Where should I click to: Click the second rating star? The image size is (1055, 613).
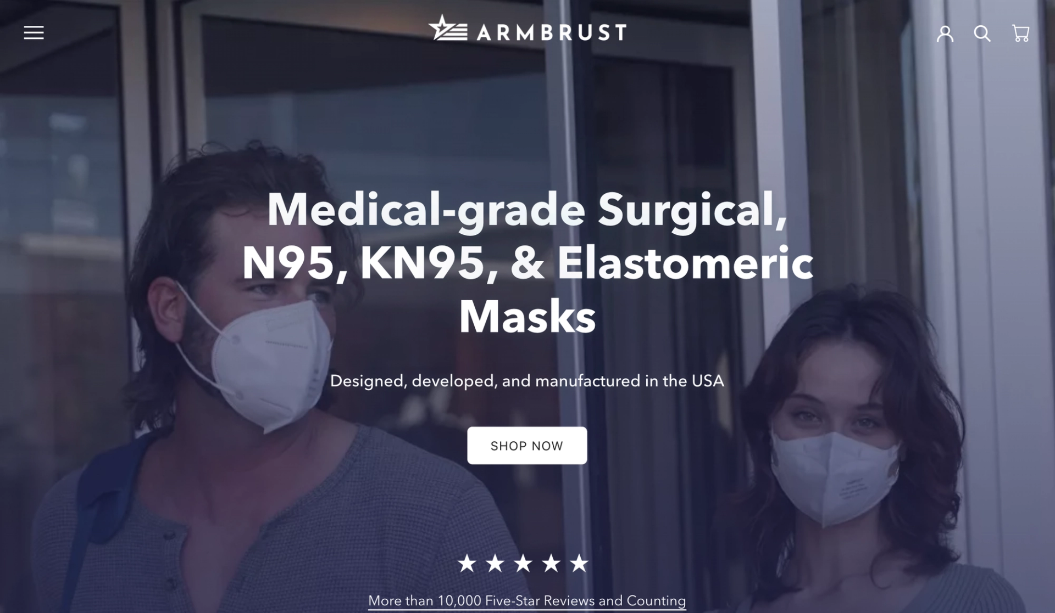(x=495, y=563)
